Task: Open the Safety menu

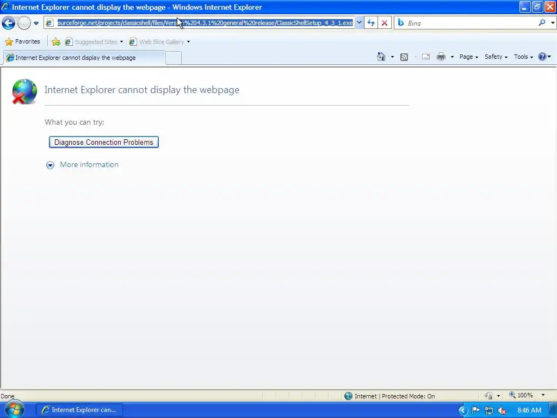Action: [496, 57]
